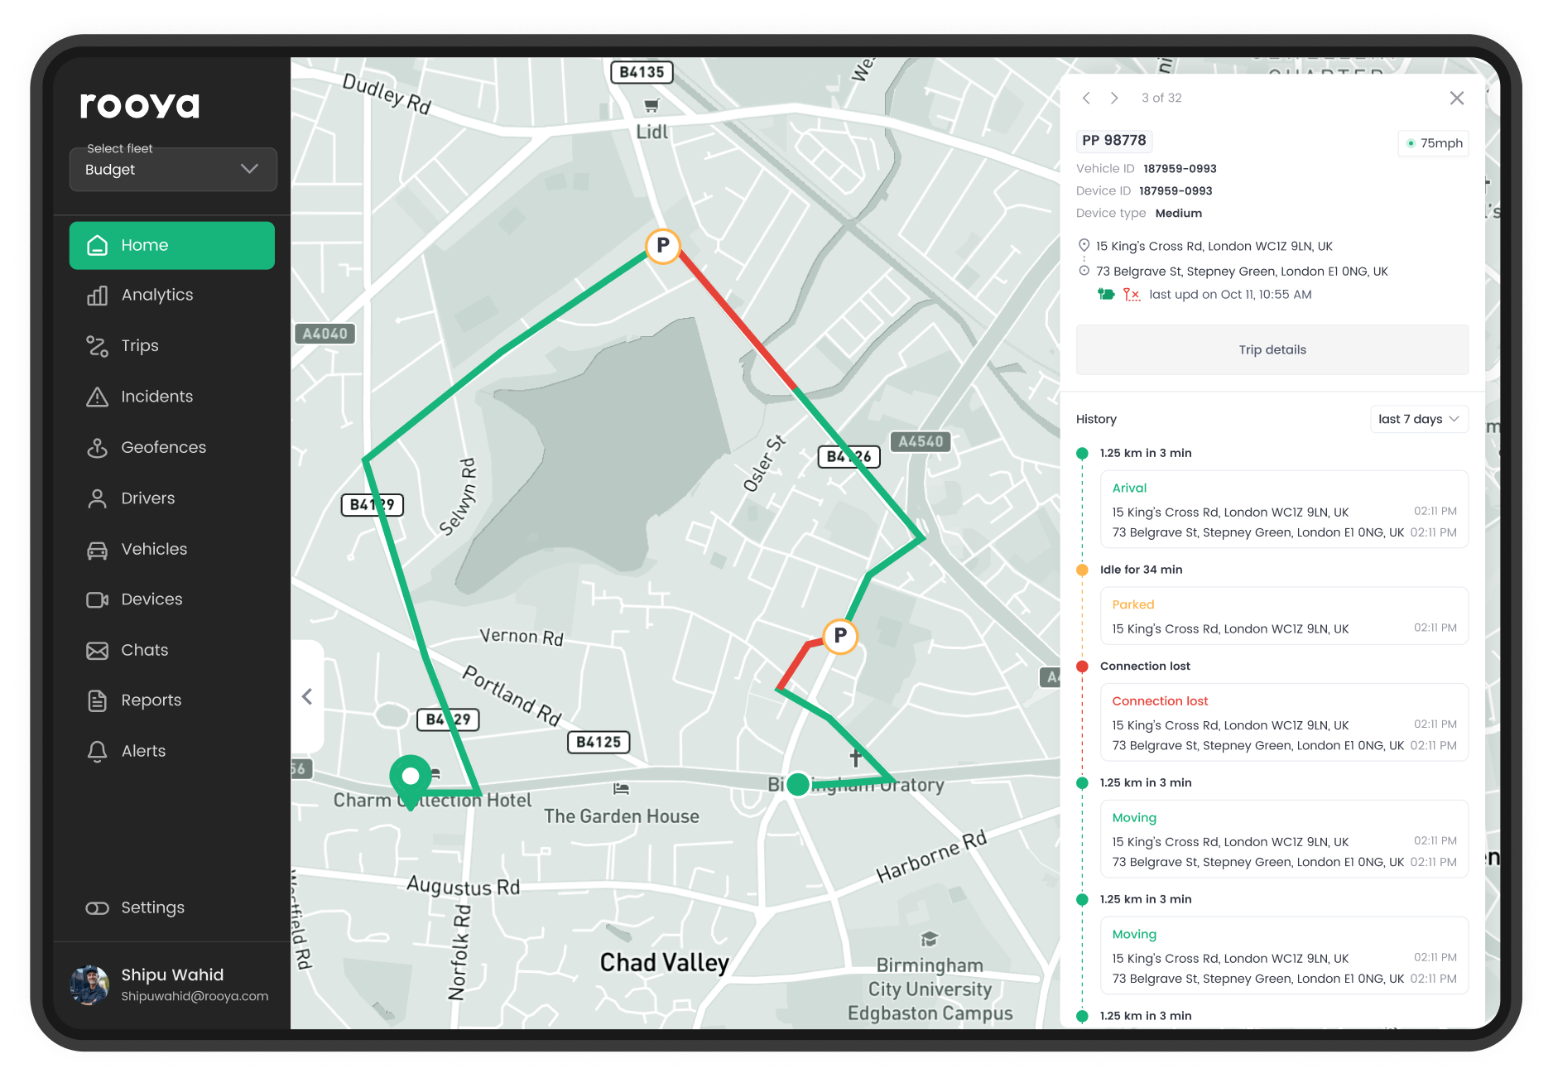The height and width of the screenshot is (1078, 1553).
Task: Click the PP 98778 license plate chip
Action: click(1113, 141)
